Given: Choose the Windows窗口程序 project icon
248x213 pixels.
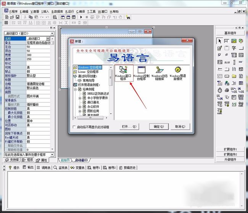Looking at the screenshot, I should click(x=123, y=73).
